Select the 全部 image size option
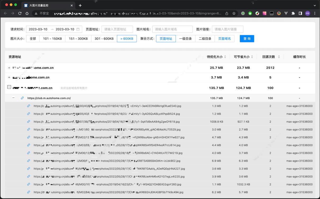The height and width of the screenshot is (199, 320). coord(33,39)
